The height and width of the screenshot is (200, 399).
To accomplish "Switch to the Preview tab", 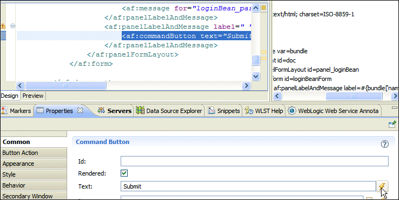I will [x=33, y=96].
